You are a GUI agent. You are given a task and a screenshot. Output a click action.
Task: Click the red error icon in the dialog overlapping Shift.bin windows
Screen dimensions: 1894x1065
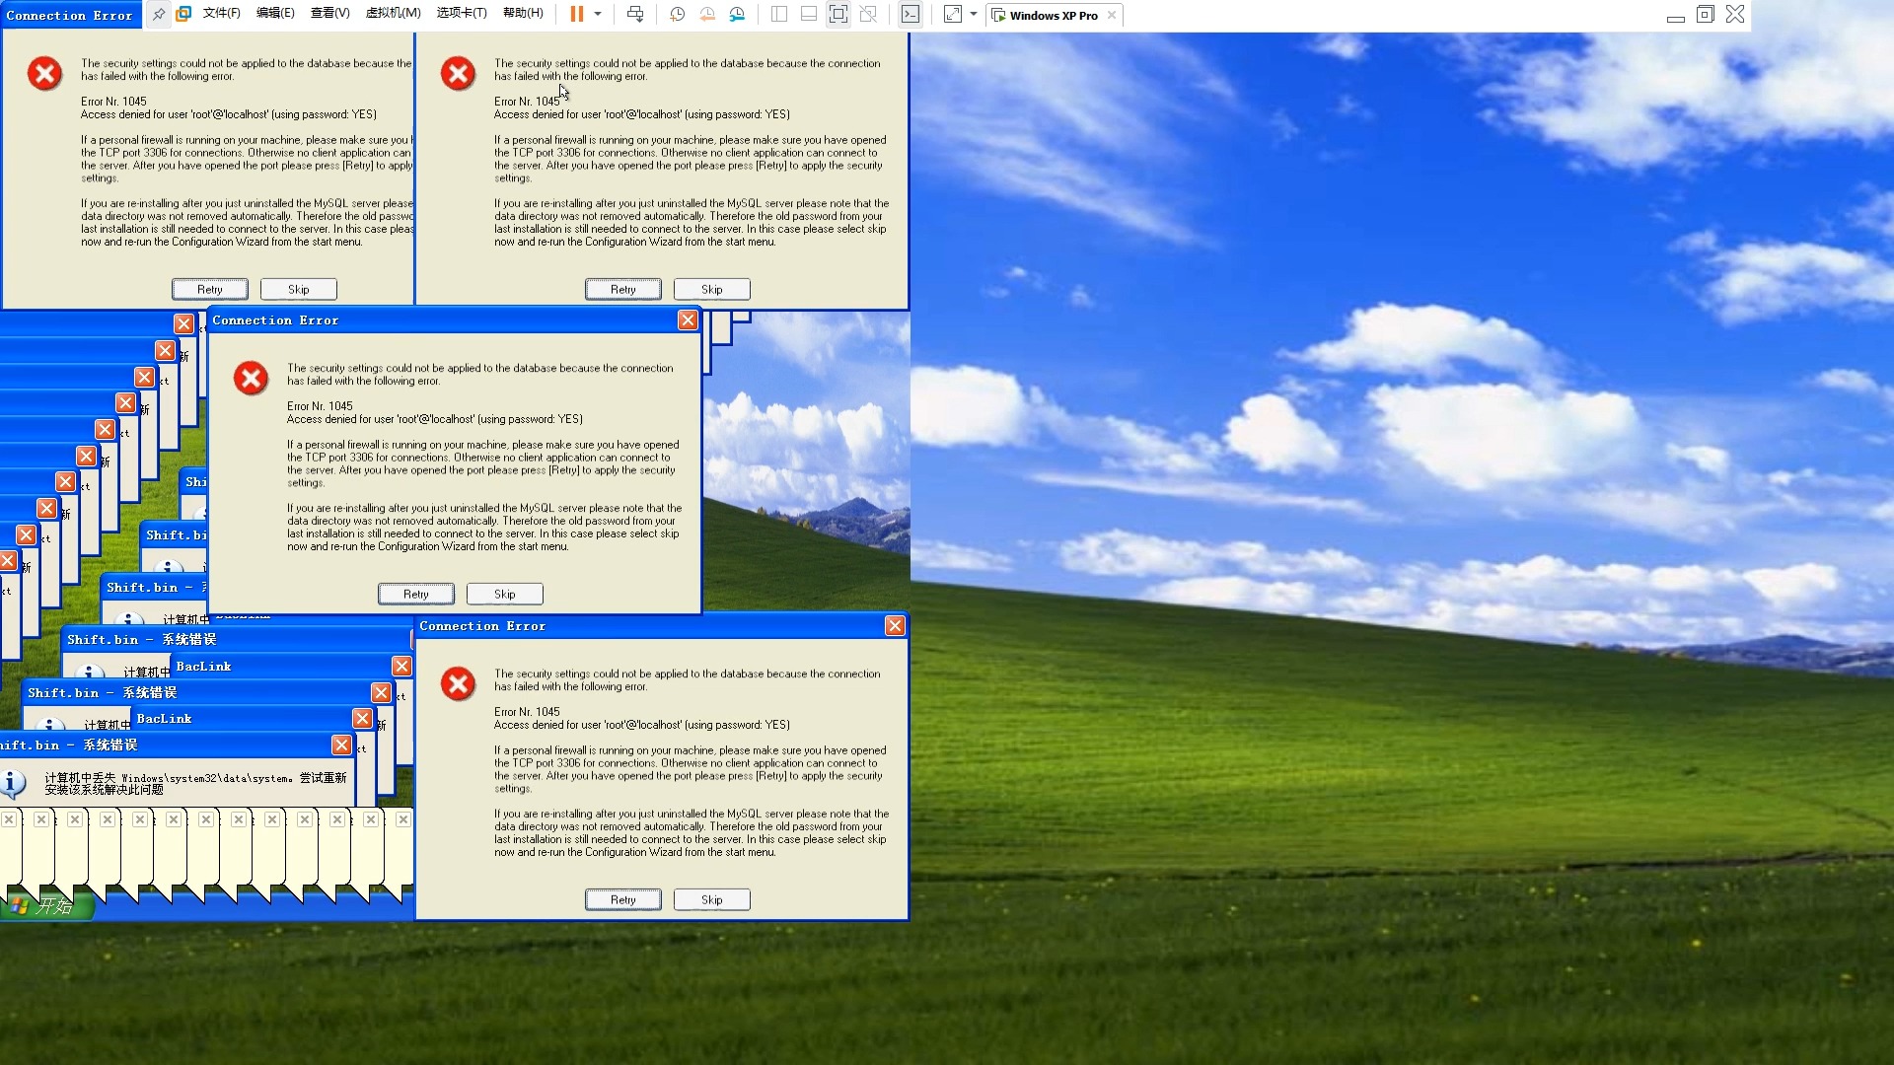pos(251,379)
